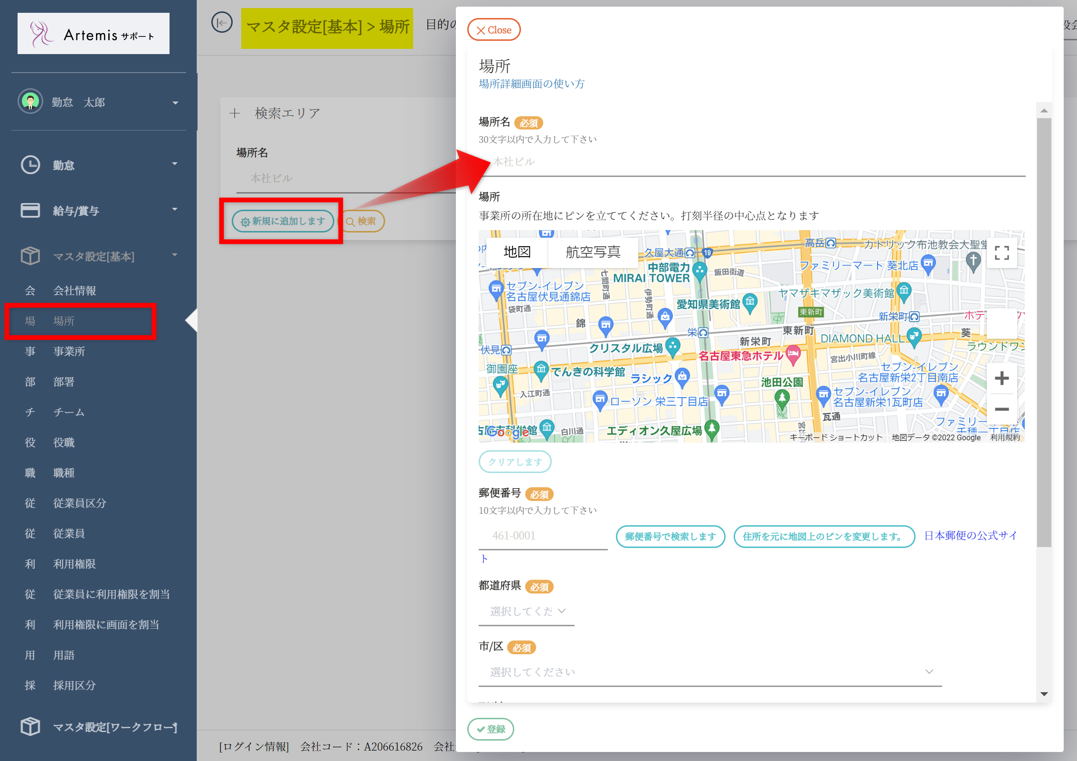Click the 勤怠 clock icon in sidebar

(30, 165)
